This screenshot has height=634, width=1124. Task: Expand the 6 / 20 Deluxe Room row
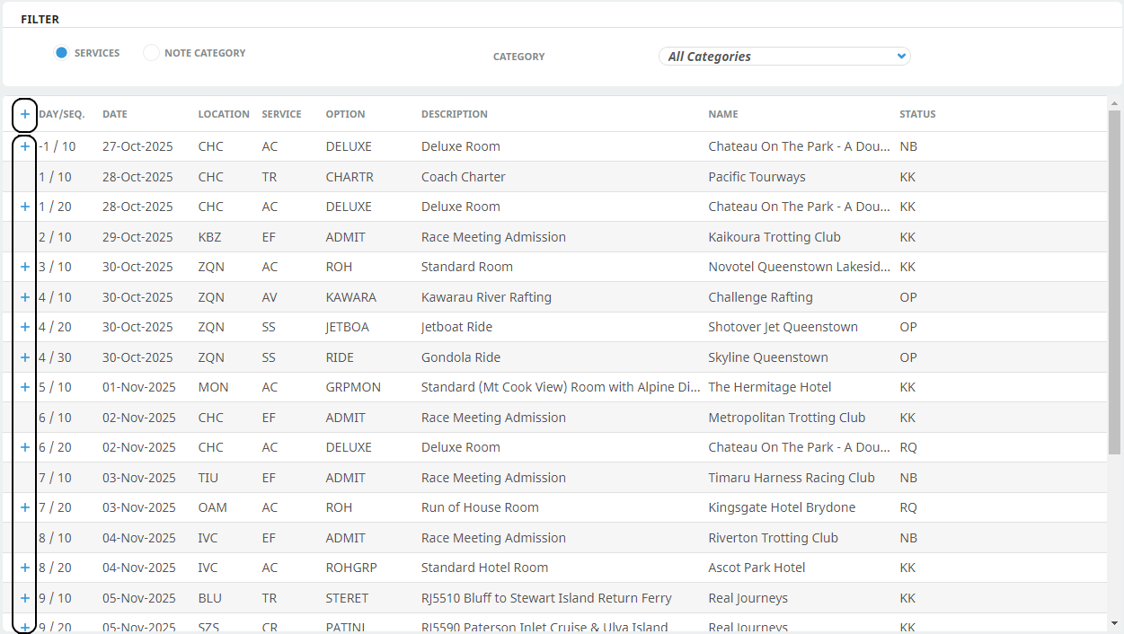25,447
